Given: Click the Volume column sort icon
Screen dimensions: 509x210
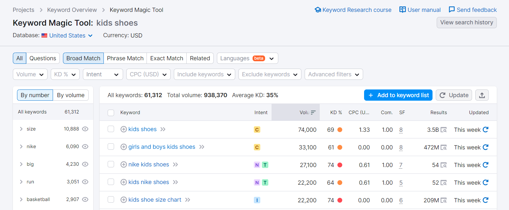Looking at the screenshot, I should (313, 113).
